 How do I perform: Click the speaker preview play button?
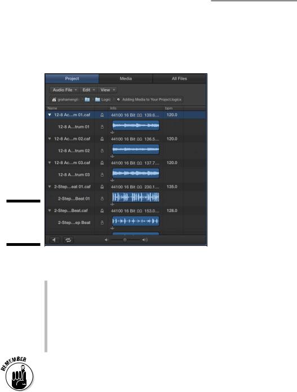tap(54, 240)
